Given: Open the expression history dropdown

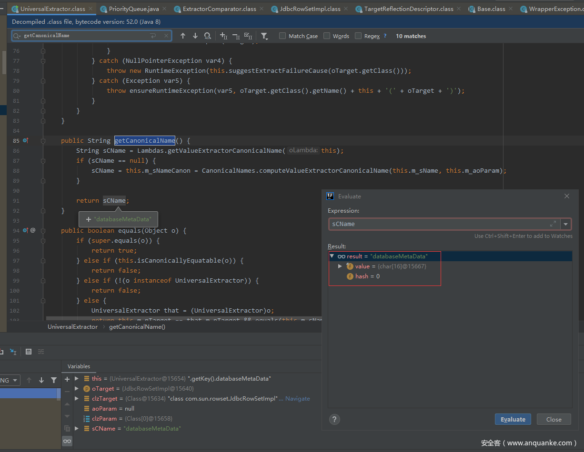Looking at the screenshot, I should click(566, 224).
